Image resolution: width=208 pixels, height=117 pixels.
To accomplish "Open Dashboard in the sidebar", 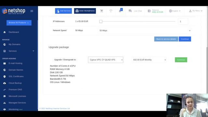I will pyautogui.click(x=14, y=32).
